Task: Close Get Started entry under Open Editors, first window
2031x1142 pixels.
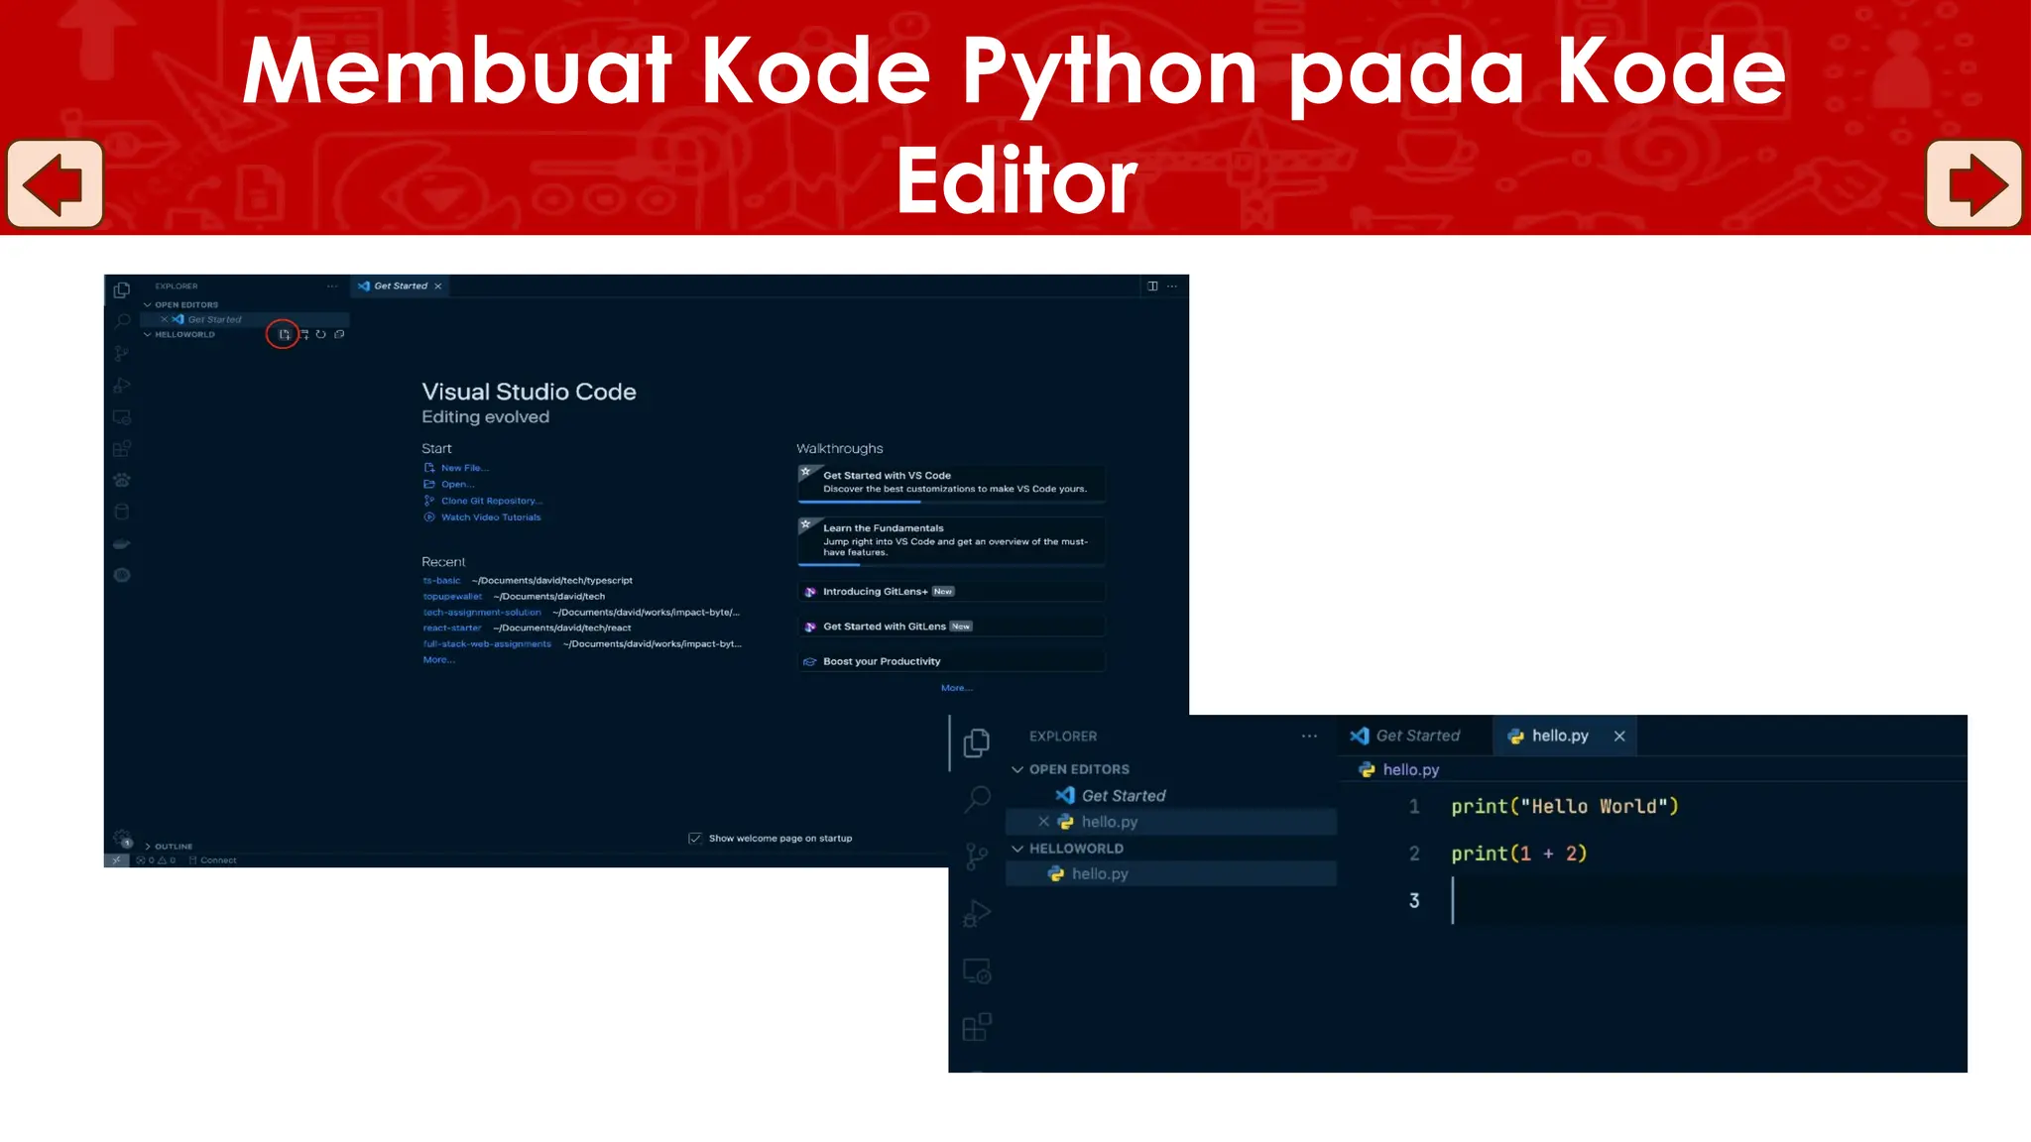Action: pyautogui.click(x=165, y=319)
